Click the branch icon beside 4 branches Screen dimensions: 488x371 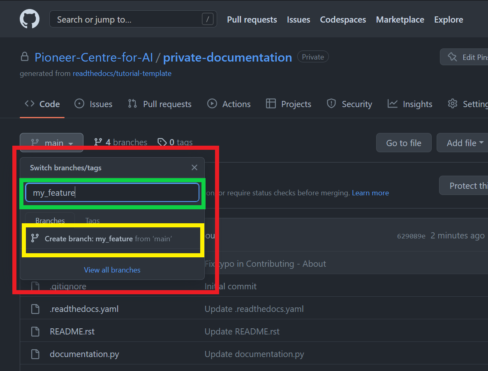coord(98,142)
